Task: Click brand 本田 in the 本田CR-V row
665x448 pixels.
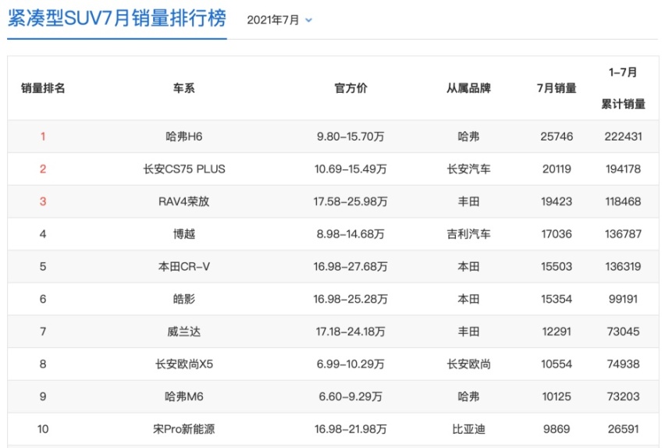Action: point(468,266)
